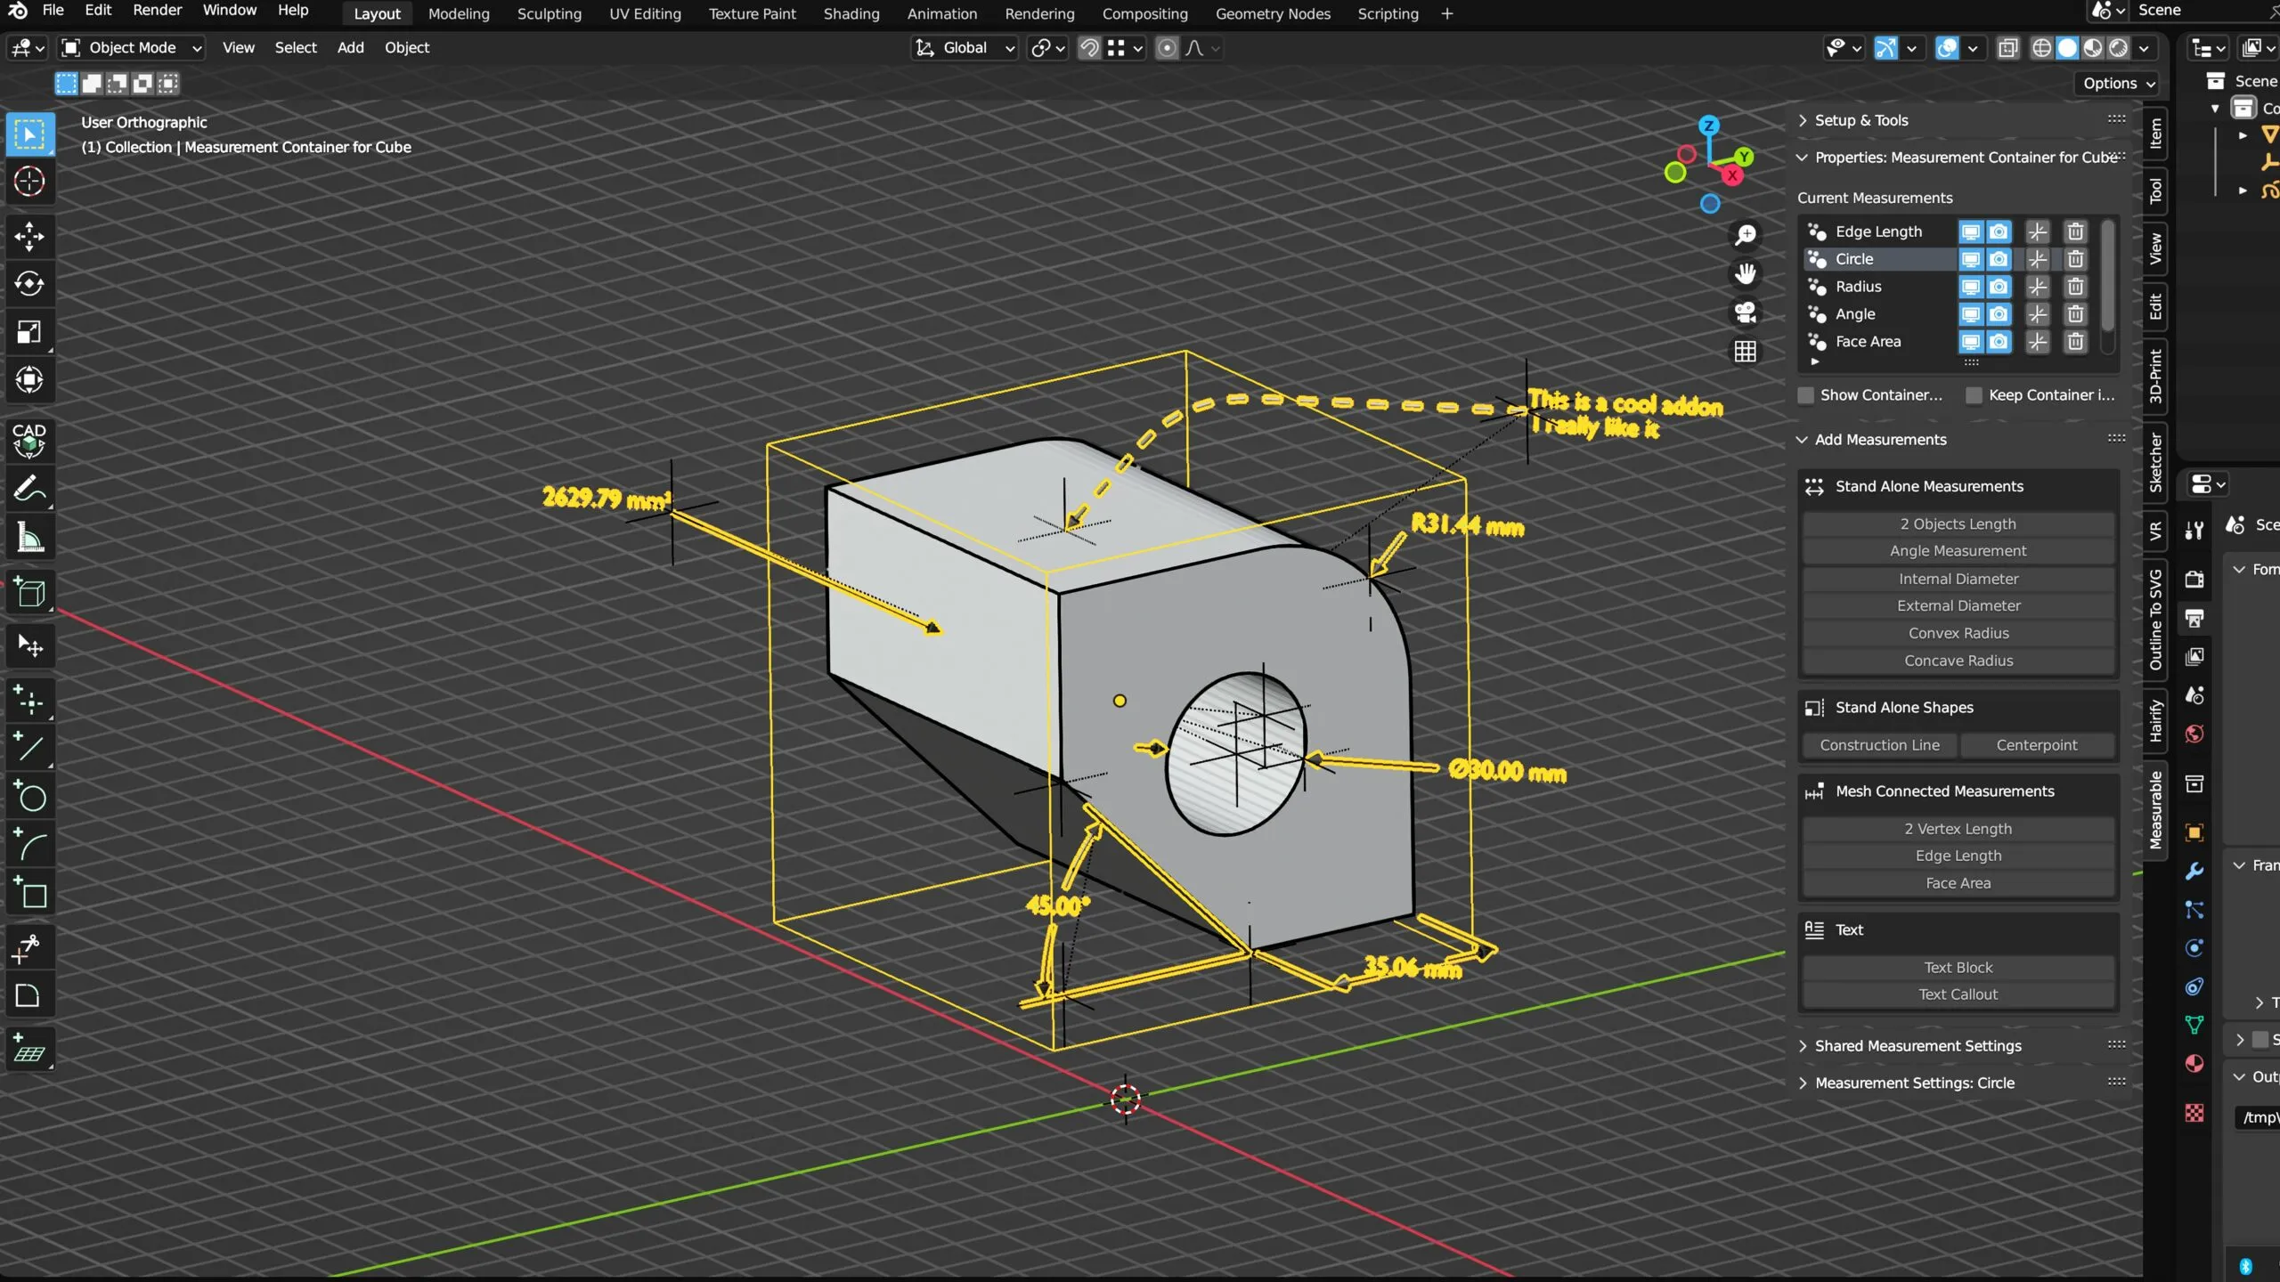
Task: Click the Internal Diameter button
Action: point(1958,579)
